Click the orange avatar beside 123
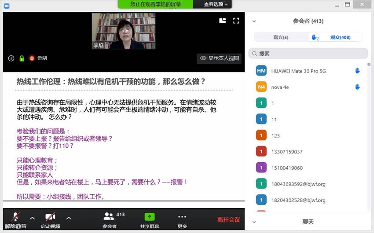The image size is (374, 233). point(261,135)
